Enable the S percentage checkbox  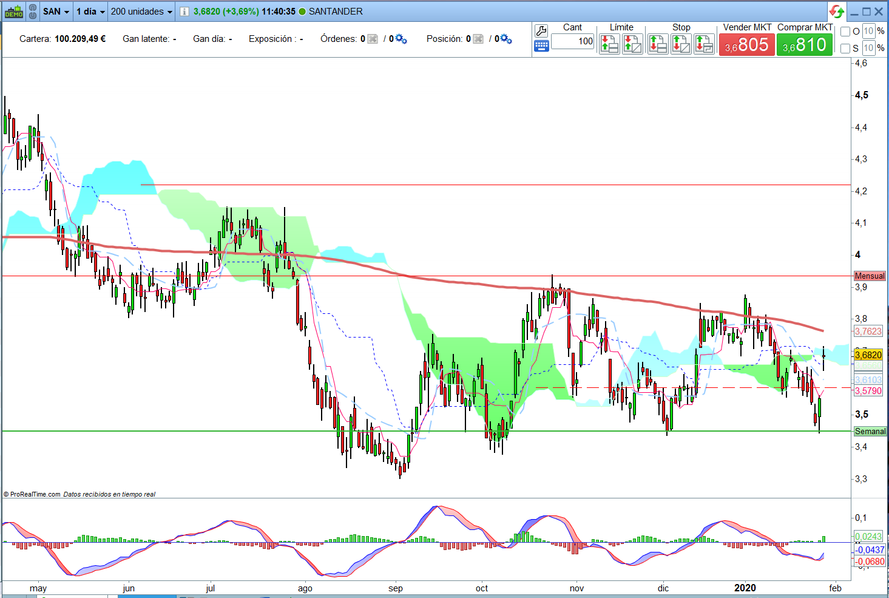coord(845,49)
